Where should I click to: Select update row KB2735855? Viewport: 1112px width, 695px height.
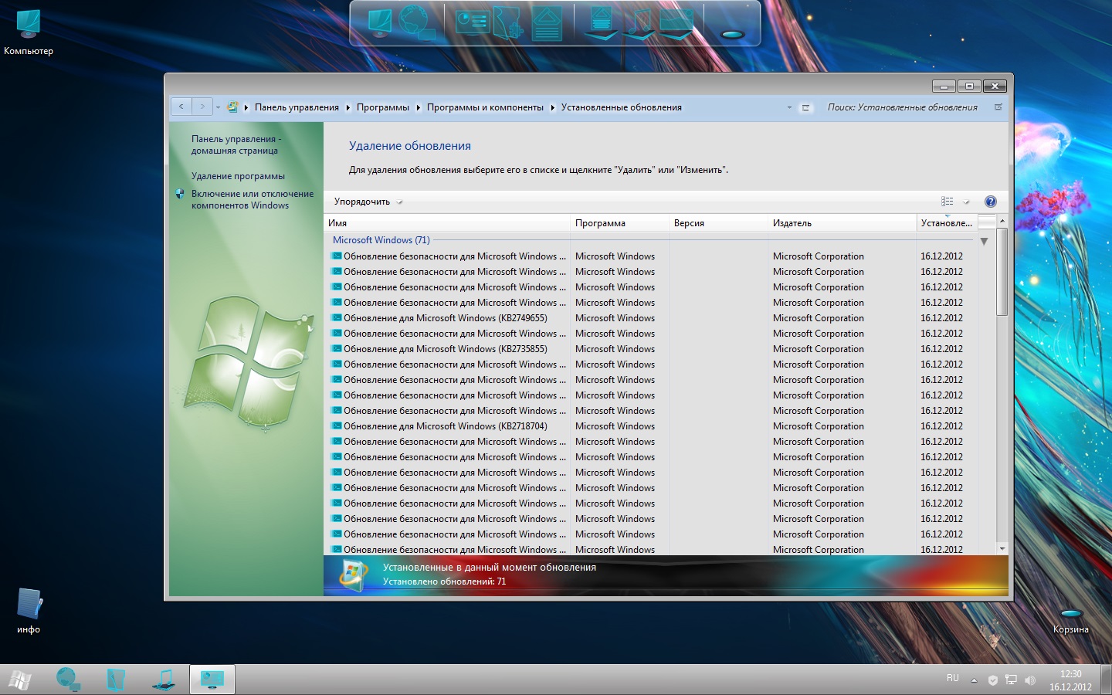(x=650, y=349)
